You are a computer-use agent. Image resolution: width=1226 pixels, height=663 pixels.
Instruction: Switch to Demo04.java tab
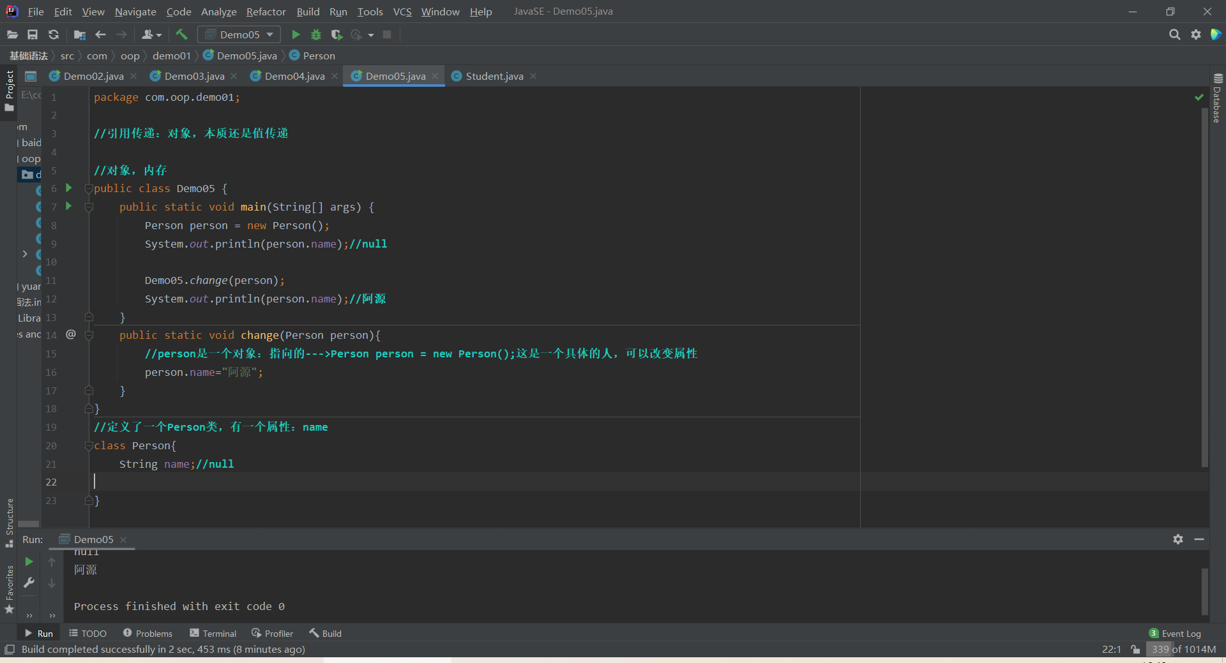[294, 76]
